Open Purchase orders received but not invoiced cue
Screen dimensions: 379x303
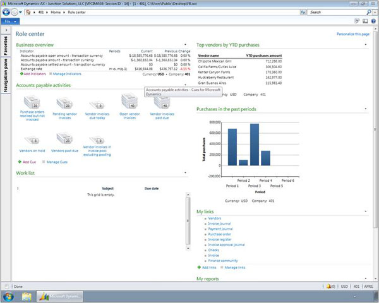(x=32, y=108)
